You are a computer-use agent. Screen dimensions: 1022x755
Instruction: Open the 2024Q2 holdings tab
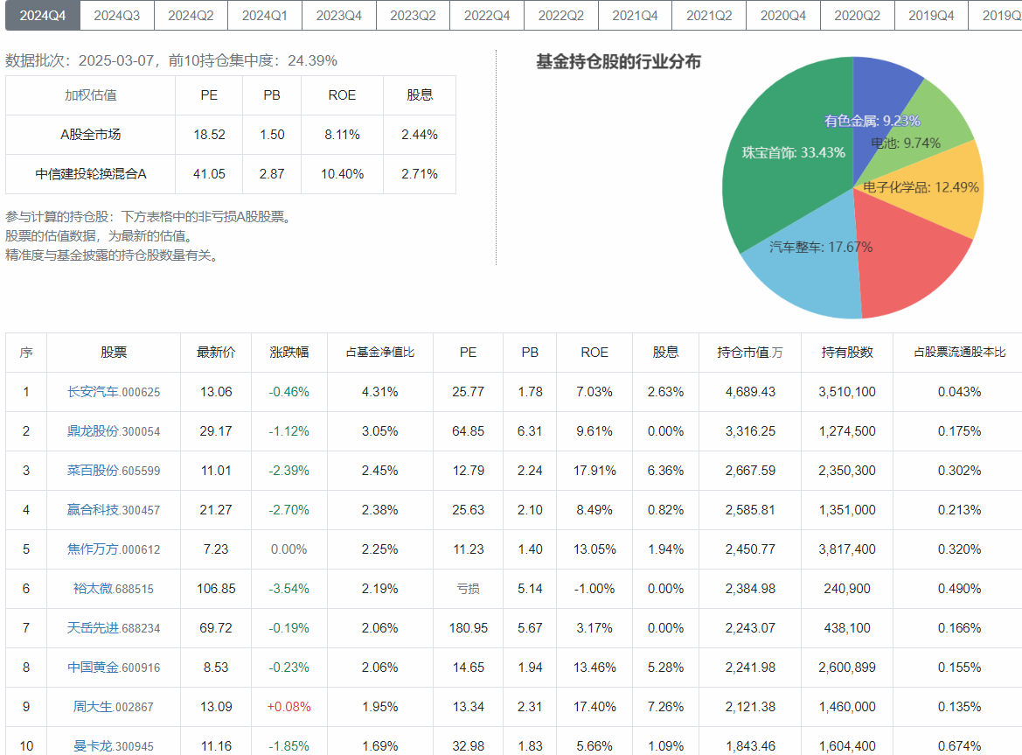pos(191,15)
